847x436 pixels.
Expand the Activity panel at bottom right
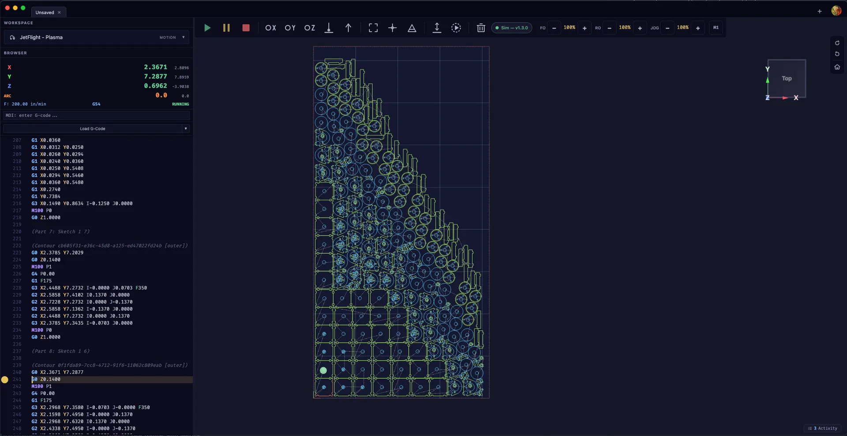823,428
